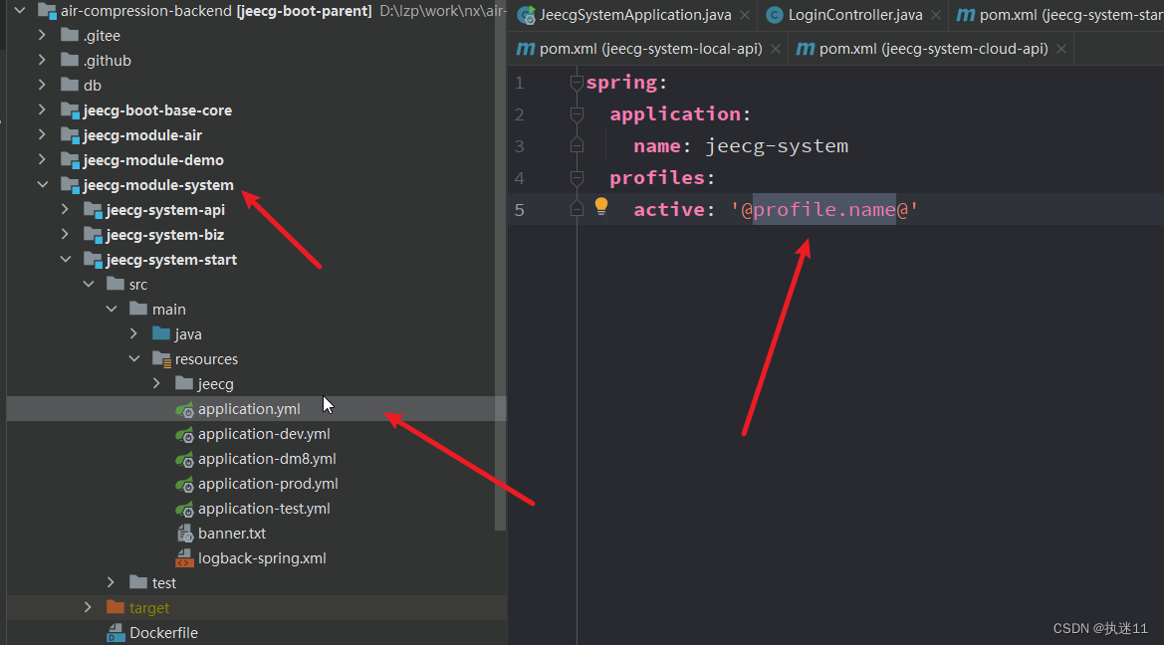Click the project tree vertical scrollbar
1164x645 pixels.
(x=500, y=265)
